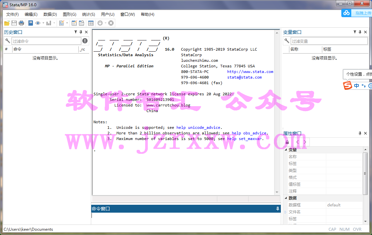This screenshot has height=235, width=372.
Task: Open the help set_maxvar link
Action: pyautogui.click(x=244, y=139)
